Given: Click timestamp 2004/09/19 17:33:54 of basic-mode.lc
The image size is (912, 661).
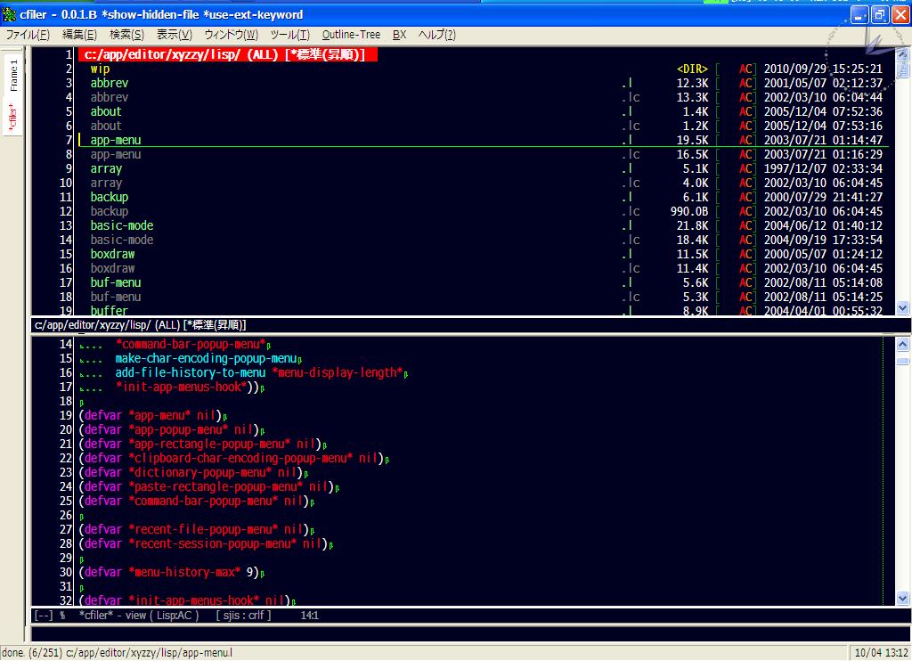Looking at the screenshot, I should point(823,240).
